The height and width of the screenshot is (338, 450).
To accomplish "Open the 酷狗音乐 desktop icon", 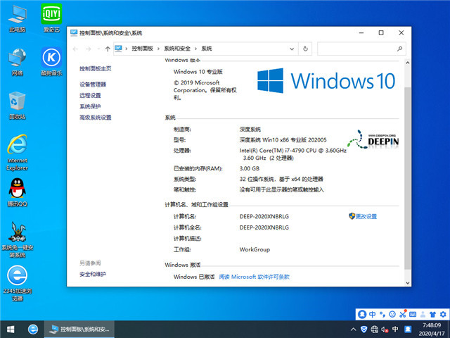I will tap(50, 60).
